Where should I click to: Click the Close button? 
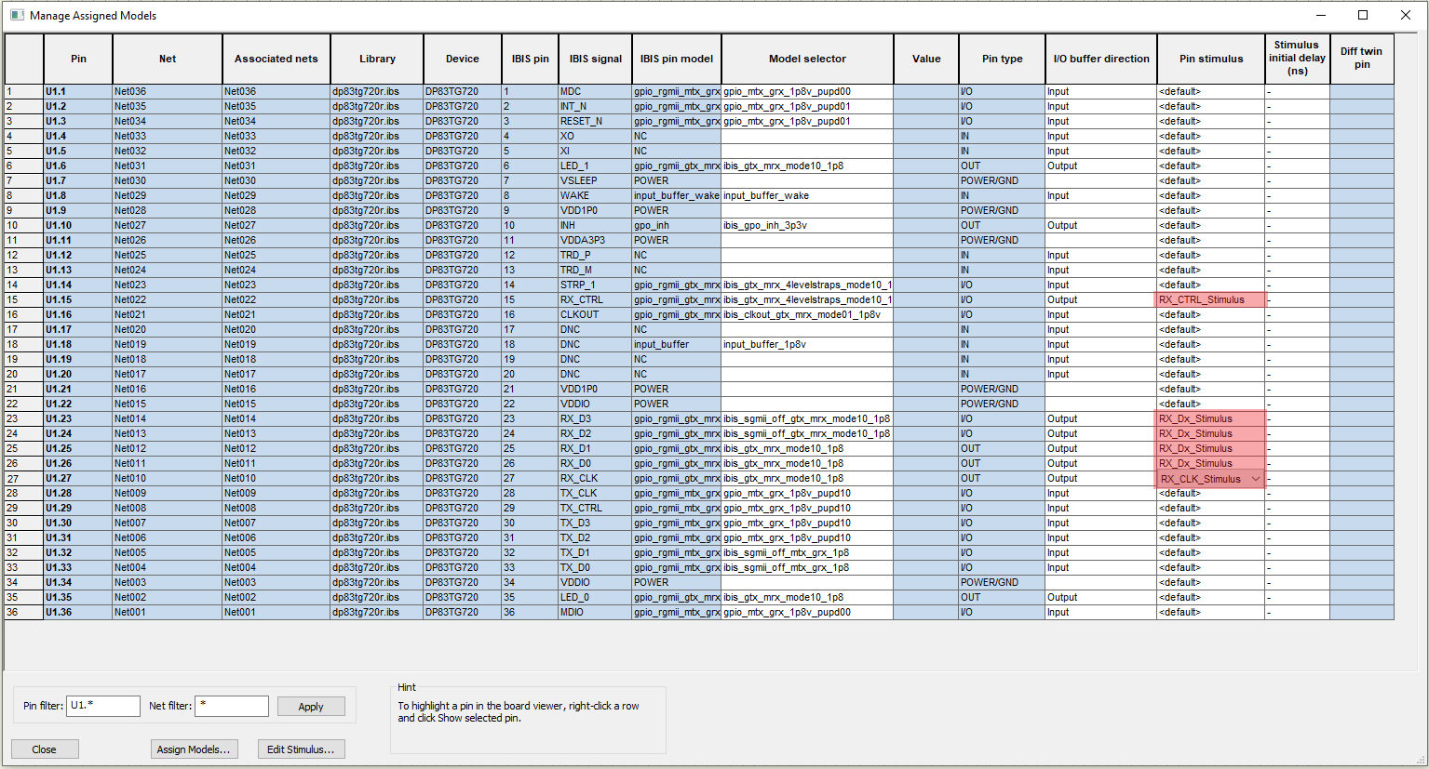(45, 749)
